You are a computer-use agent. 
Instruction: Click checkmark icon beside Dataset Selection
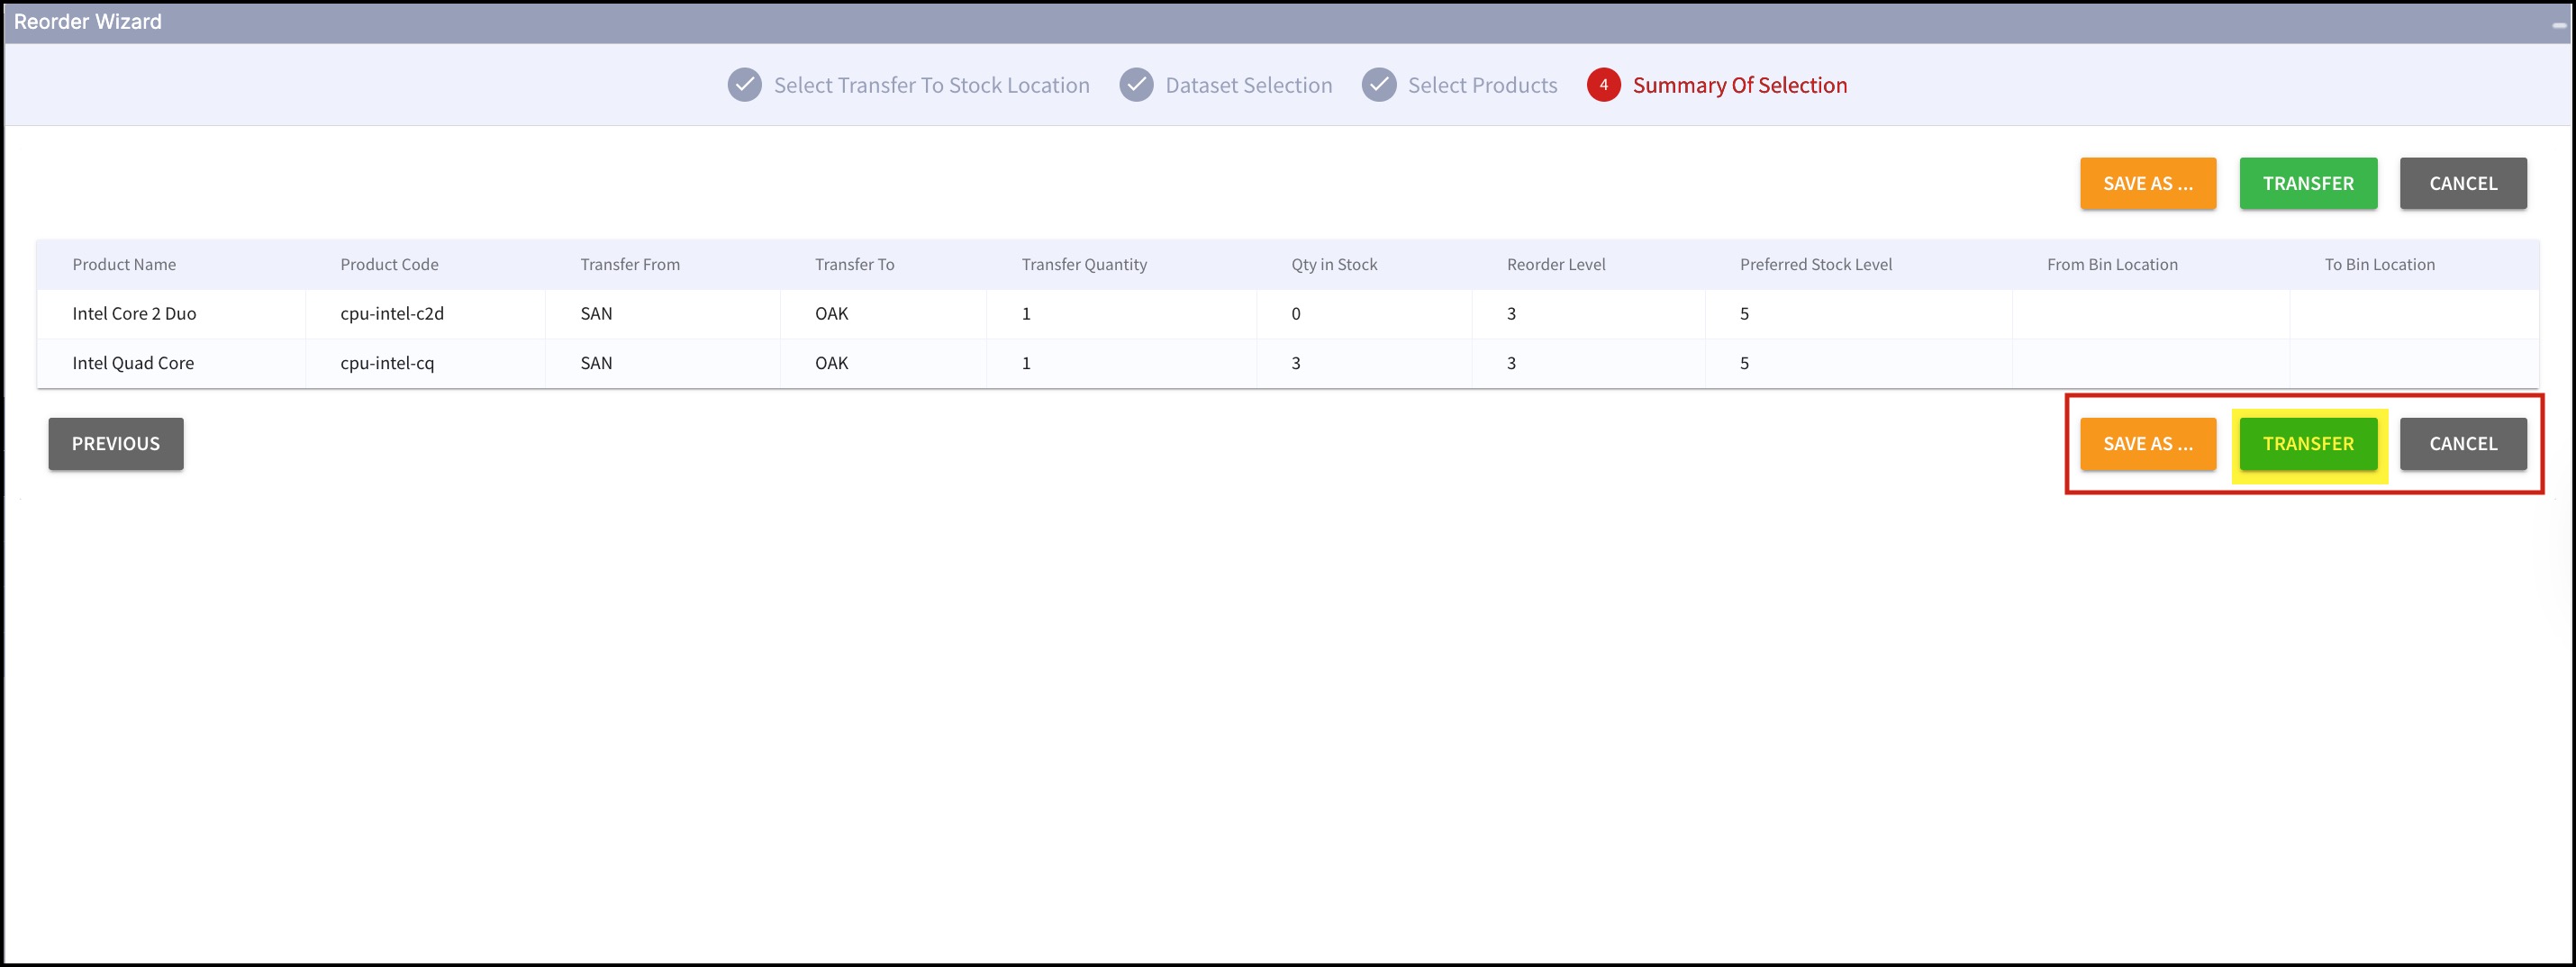click(x=1136, y=85)
